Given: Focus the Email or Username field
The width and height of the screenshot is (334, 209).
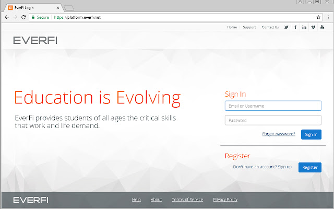Looking at the screenshot, I should point(273,106).
